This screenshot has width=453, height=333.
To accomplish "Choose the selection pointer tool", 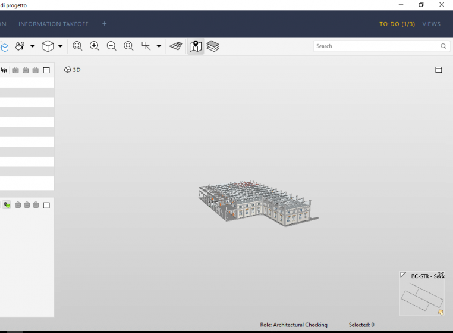I will coord(146,46).
